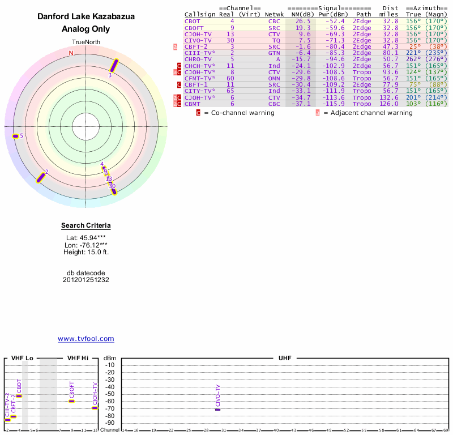453x435 pixels.
Task: Click the channel 3 marker on radar plot
Action: pyautogui.click(x=114, y=65)
